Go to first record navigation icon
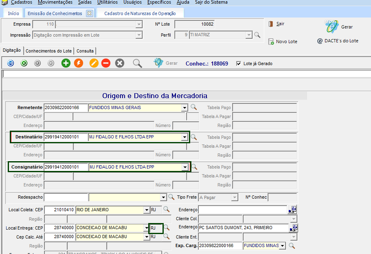Viewport: 371px width, 254px height. 11,63
